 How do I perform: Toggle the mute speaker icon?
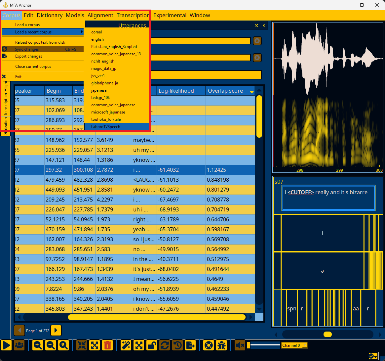(240, 345)
